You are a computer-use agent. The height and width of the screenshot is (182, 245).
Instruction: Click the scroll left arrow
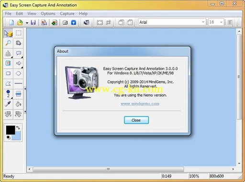(29, 169)
